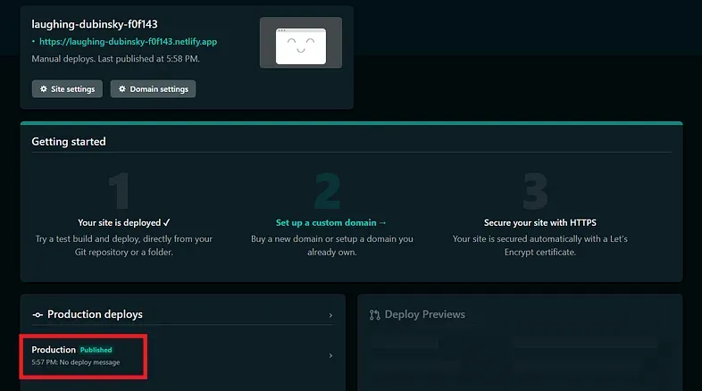Click the Deploy Previews heading
The image size is (702, 391).
coord(424,315)
